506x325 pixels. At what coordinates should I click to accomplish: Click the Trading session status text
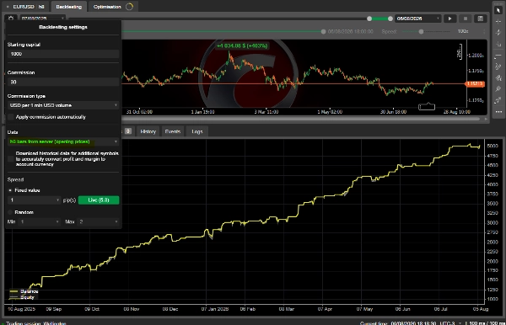tap(35, 323)
